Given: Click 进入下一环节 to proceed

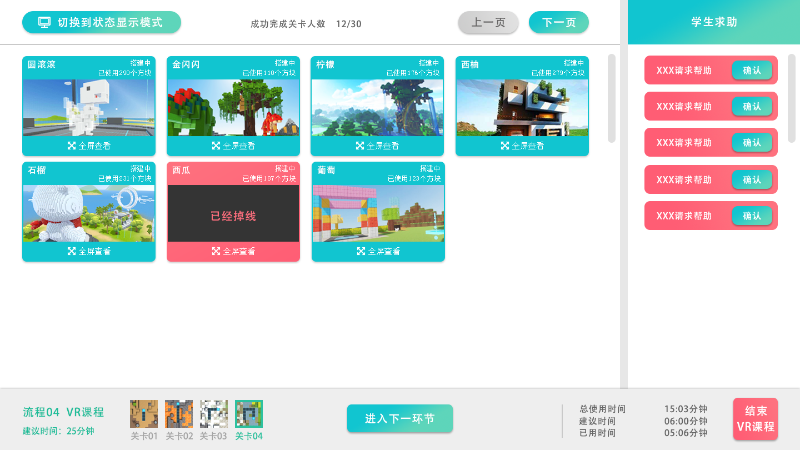Looking at the screenshot, I should (x=400, y=418).
